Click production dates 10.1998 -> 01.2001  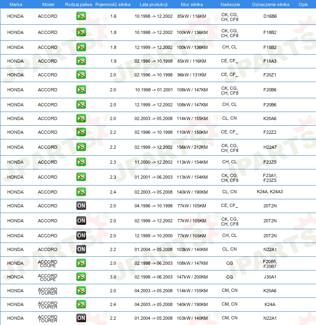[x=154, y=90]
